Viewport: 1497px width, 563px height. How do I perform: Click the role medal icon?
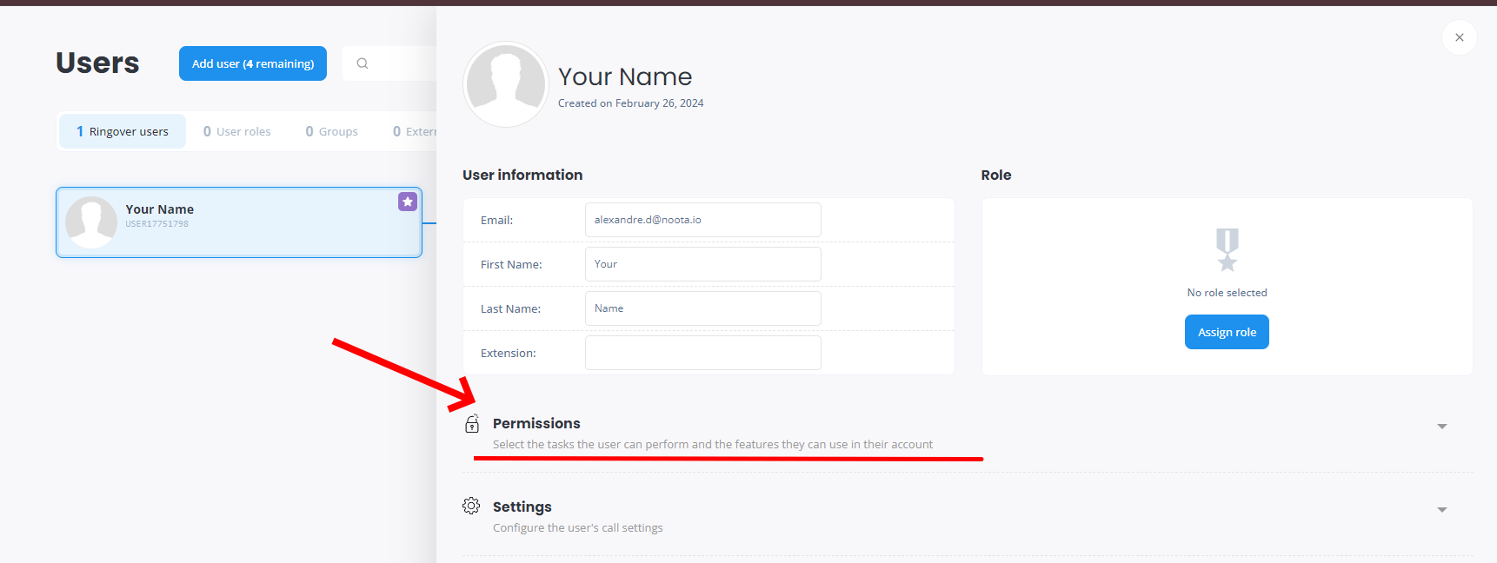[x=1227, y=250]
